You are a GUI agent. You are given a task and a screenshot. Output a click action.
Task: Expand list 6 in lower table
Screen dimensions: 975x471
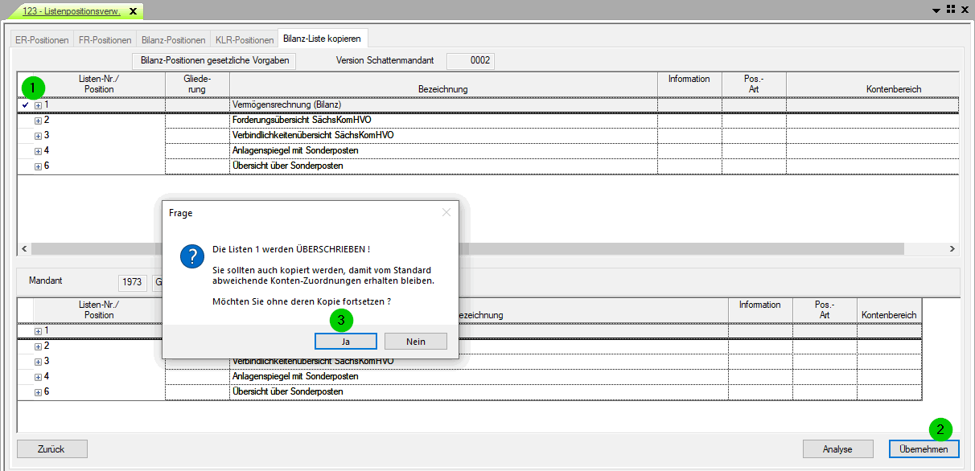pyautogui.click(x=38, y=392)
